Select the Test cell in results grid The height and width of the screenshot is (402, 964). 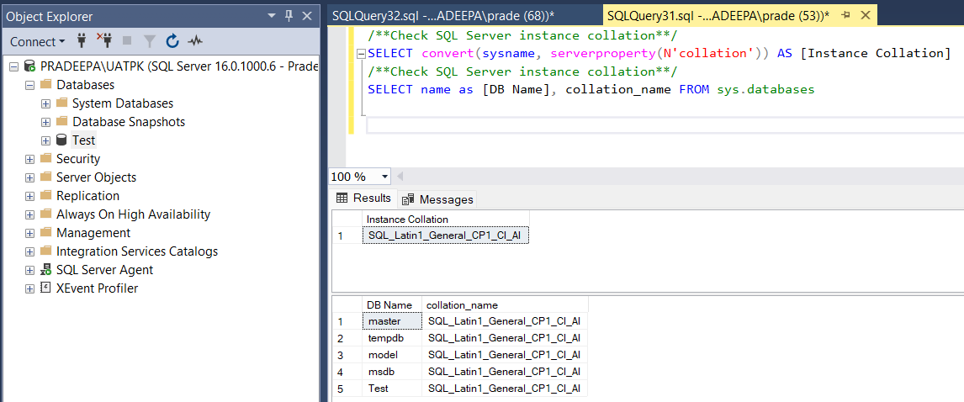(392, 389)
